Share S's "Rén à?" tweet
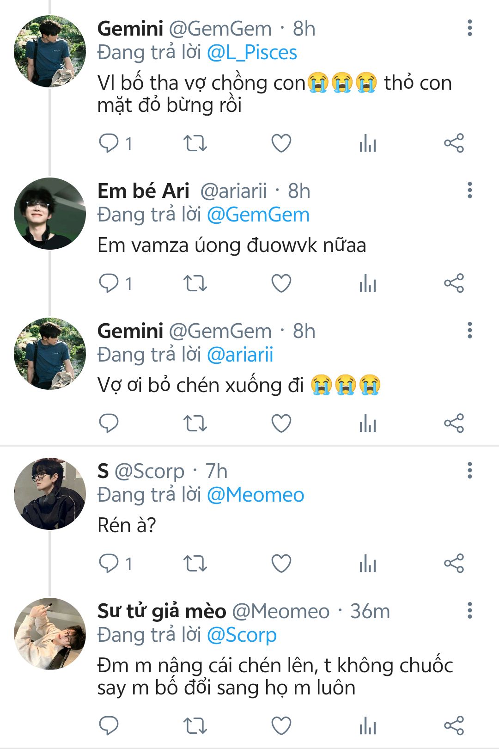 click(454, 564)
